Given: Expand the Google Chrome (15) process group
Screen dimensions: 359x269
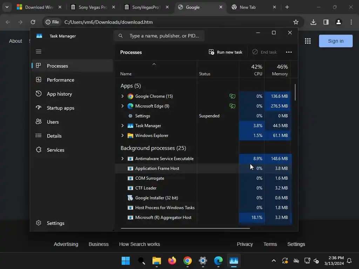Looking at the screenshot, I should (122, 96).
